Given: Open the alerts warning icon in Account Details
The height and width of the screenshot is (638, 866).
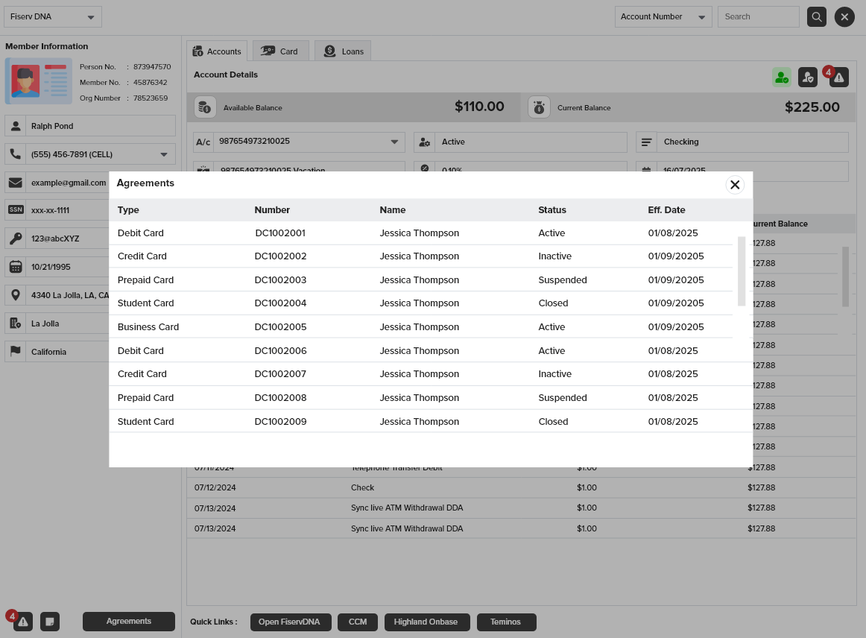Looking at the screenshot, I should coord(838,78).
